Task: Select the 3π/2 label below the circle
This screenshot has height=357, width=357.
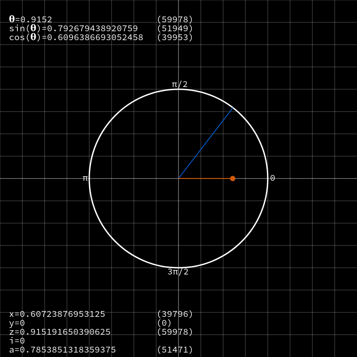Action: click(178, 272)
